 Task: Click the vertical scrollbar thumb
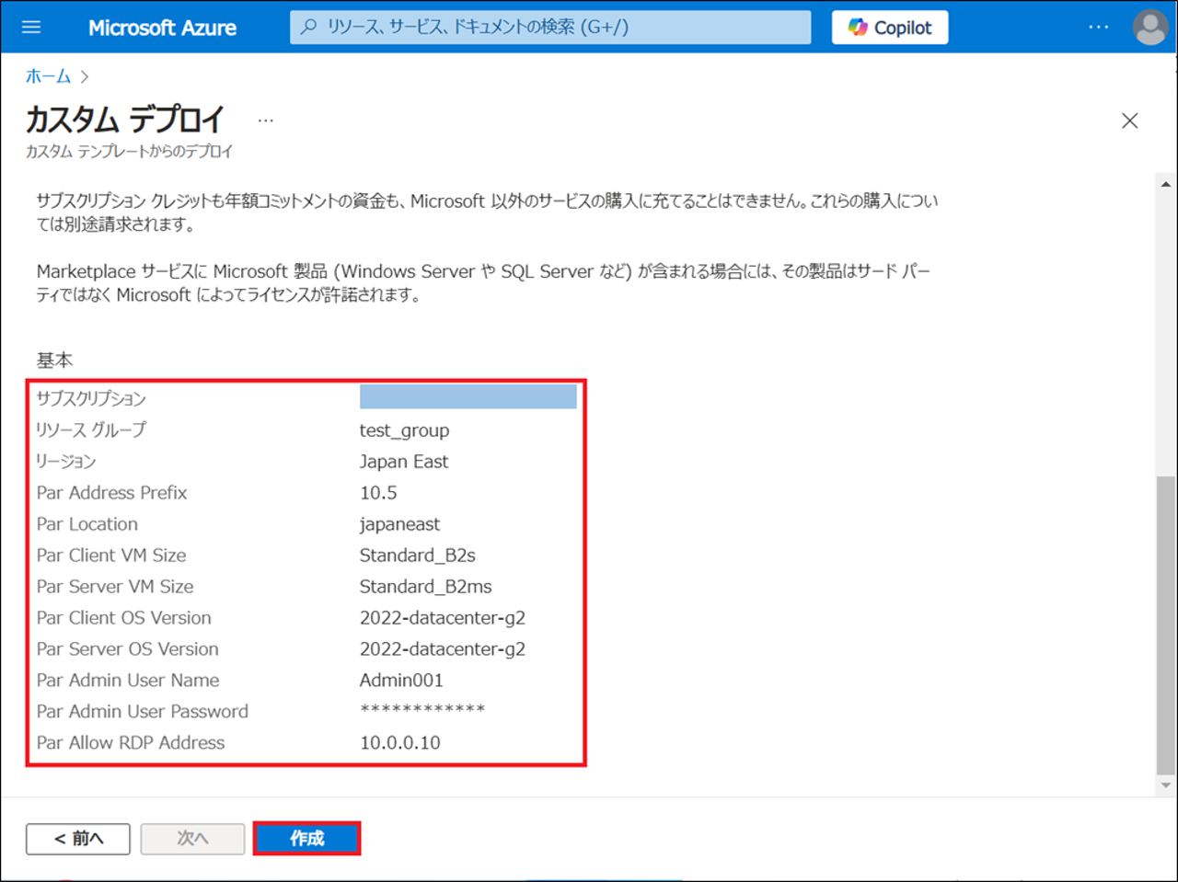[1166, 625]
